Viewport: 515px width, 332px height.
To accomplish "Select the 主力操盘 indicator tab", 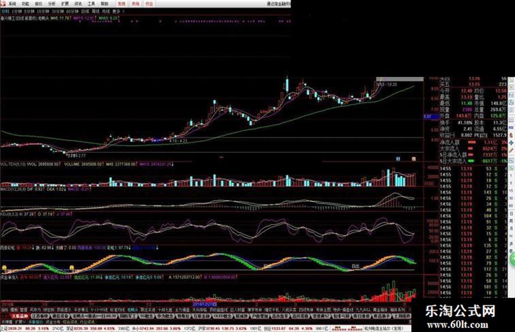I will click(182, 310).
